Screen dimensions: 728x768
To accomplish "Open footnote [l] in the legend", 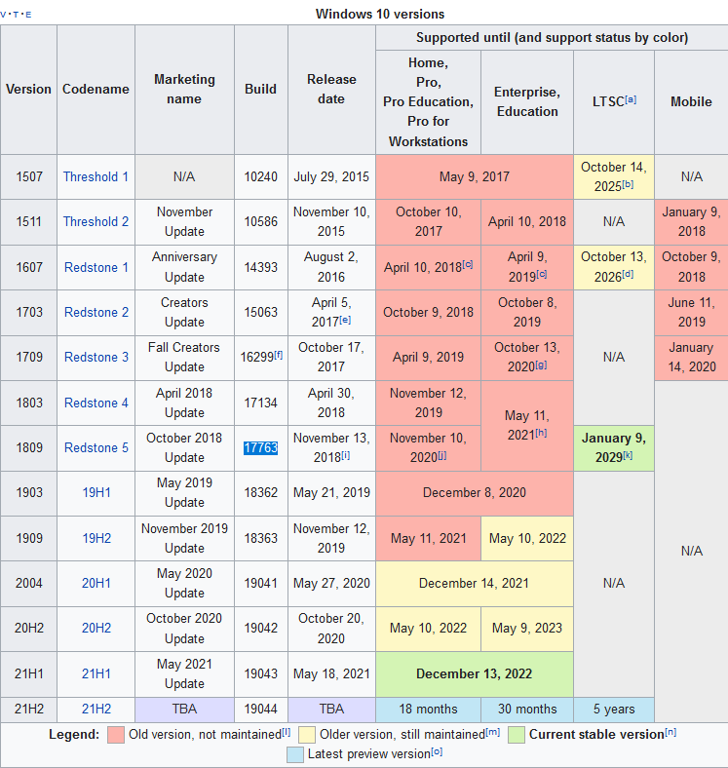I will click(x=287, y=732).
